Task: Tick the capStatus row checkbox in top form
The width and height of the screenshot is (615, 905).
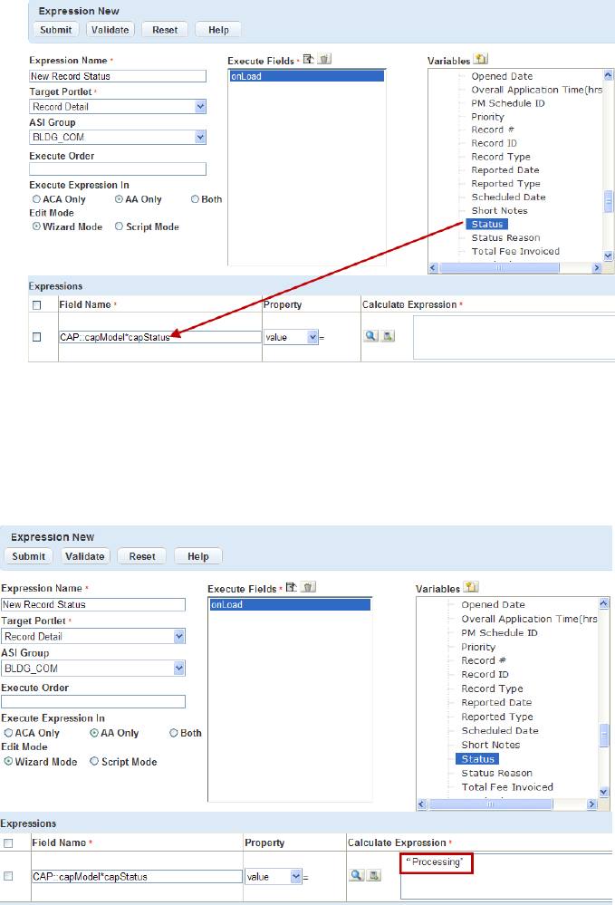Action: 37,337
